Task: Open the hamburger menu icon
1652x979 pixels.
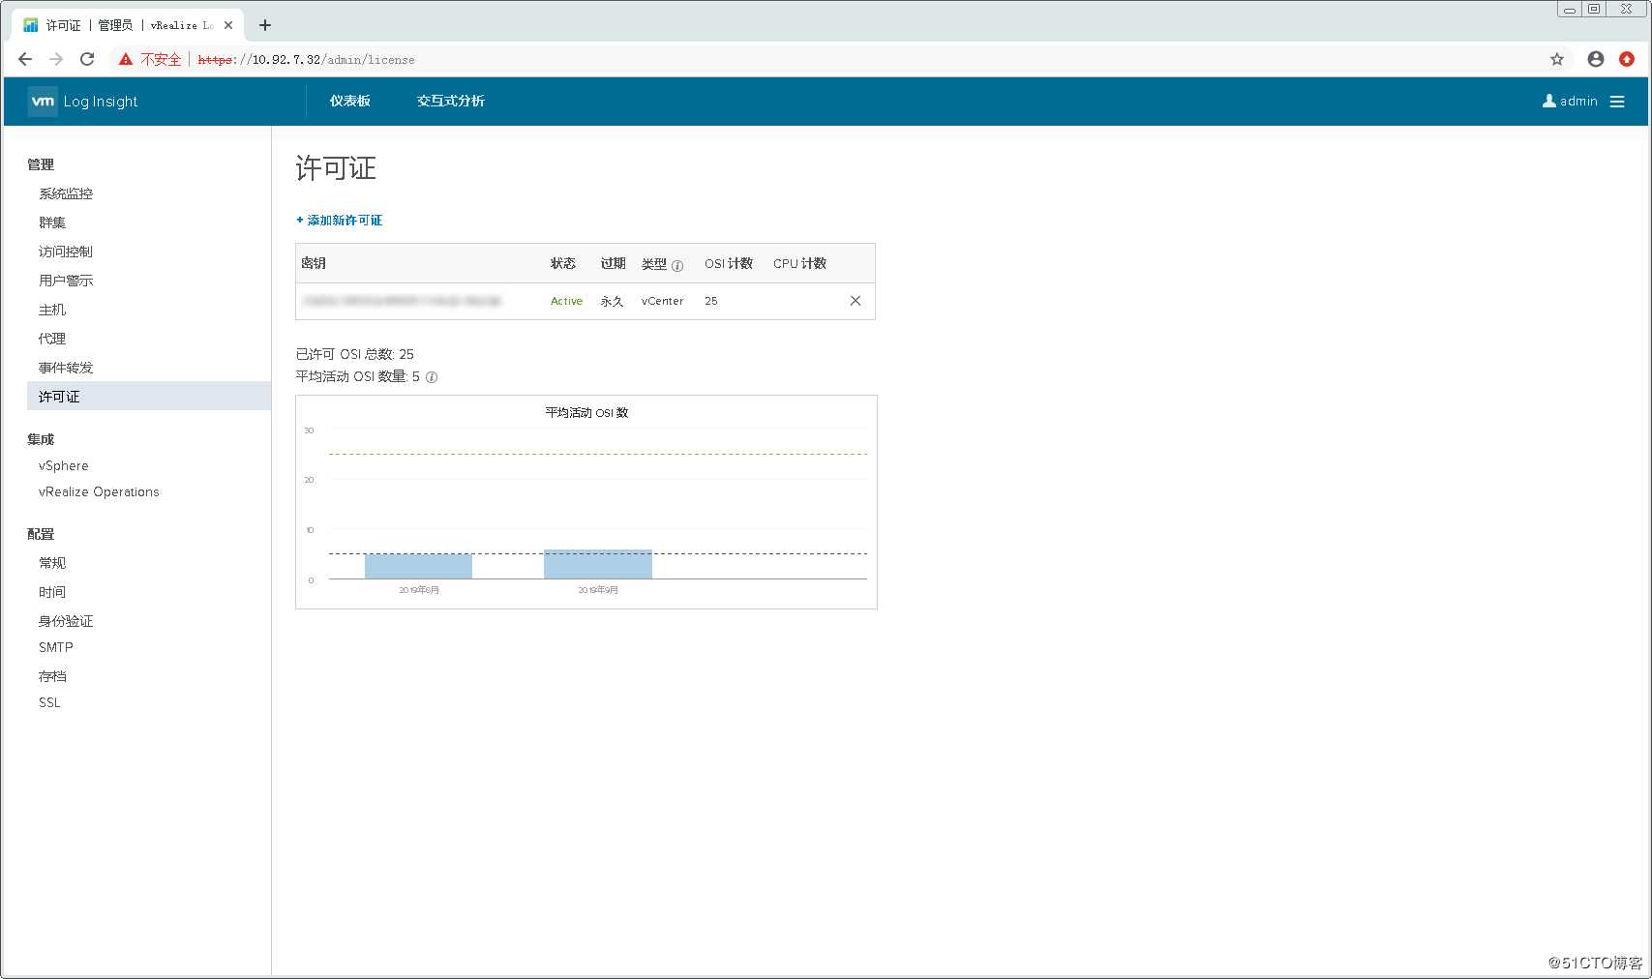Action: pyautogui.click(x=1617, y=102)
